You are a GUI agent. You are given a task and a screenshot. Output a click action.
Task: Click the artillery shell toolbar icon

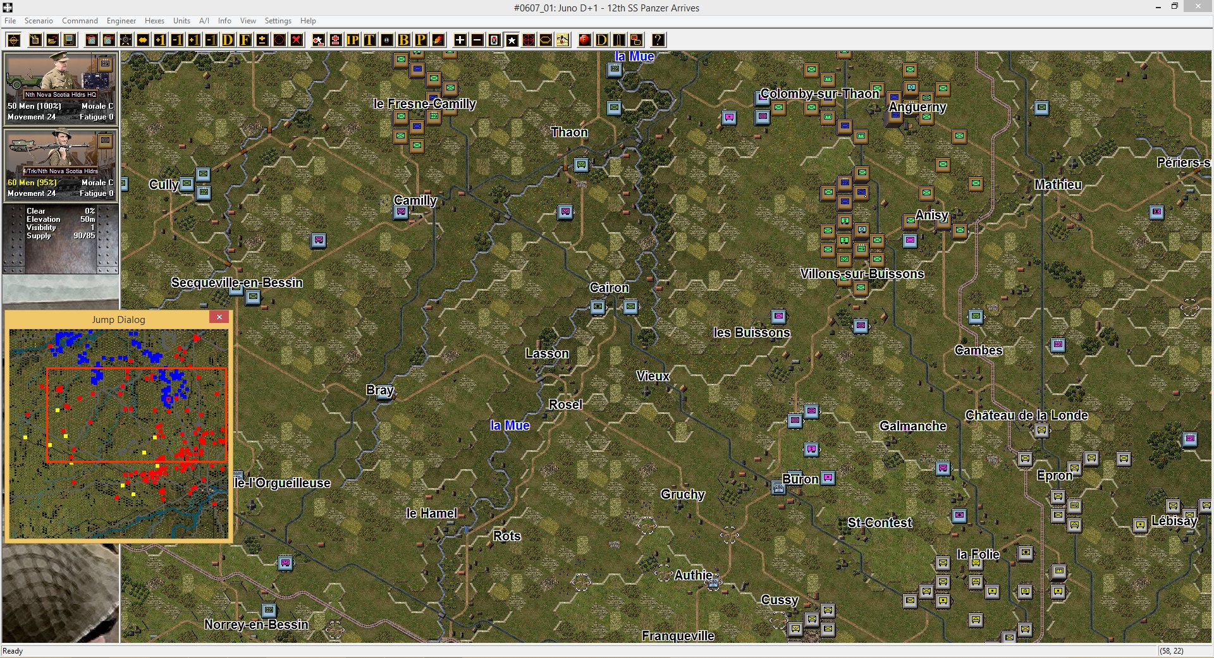click(x=619, y=40)
